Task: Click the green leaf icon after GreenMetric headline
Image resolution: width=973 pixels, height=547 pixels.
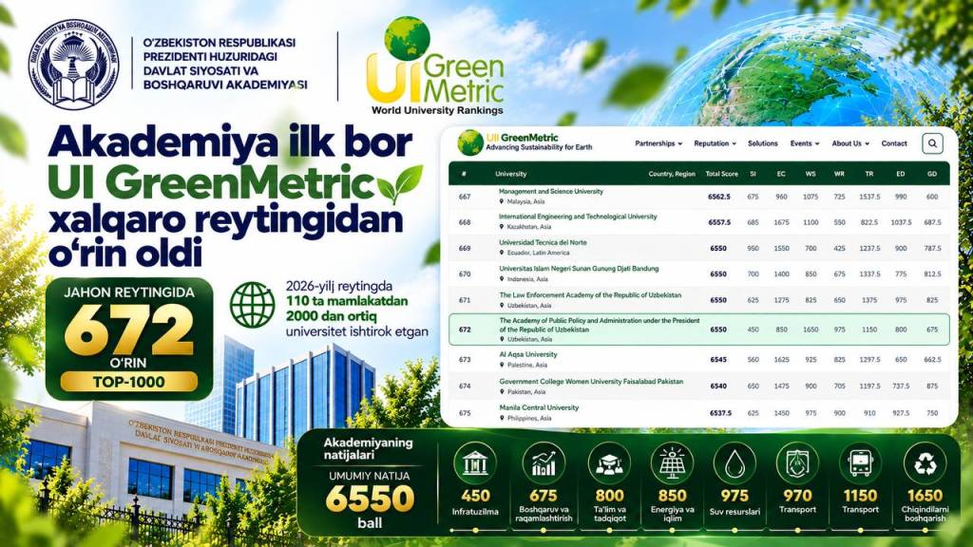Action: (x=399, y=184)
